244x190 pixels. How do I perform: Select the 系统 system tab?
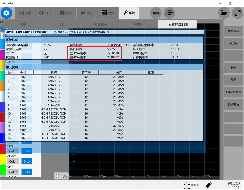pyautogui.click(x=129, y=13)
